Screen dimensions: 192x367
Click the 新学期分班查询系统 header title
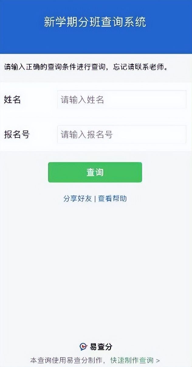pos(96,22)
